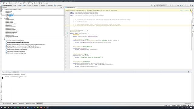194x109 pixels.
Task: Open the TODO bottom tab
Action: tap(21, 104)
